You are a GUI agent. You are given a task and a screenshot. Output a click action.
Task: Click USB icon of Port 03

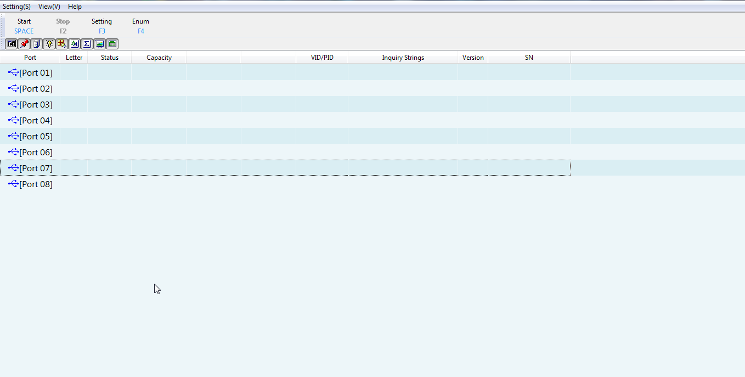[14, 104]
